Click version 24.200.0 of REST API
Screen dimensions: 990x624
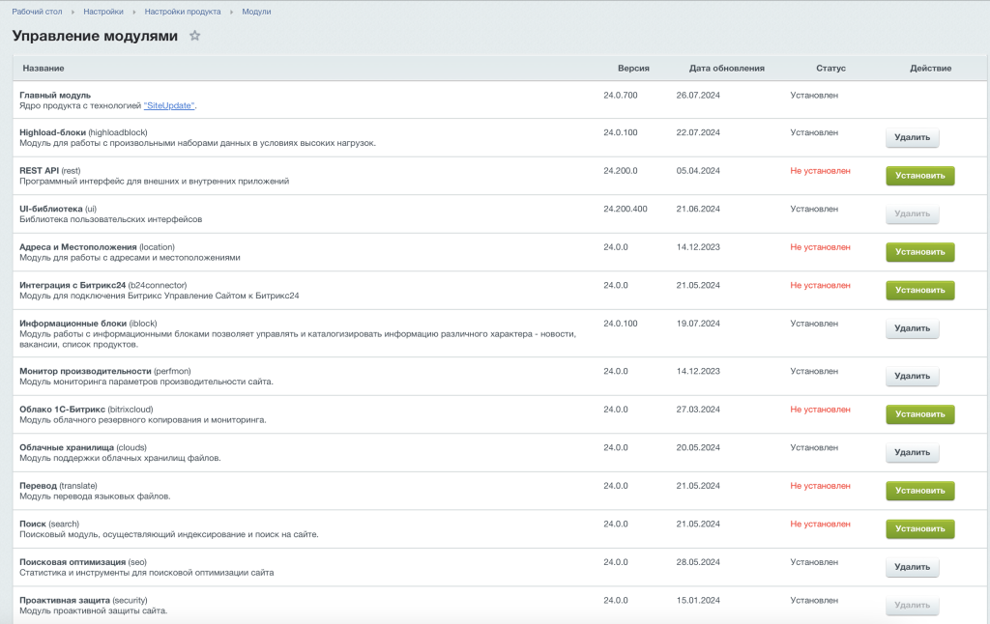point(621,170)
